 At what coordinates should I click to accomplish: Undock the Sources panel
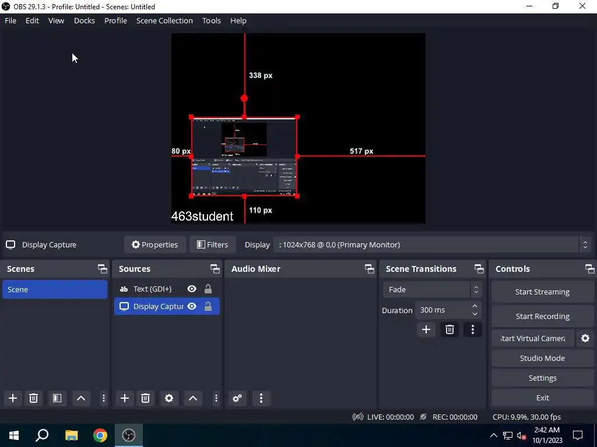tap(215, 269)
